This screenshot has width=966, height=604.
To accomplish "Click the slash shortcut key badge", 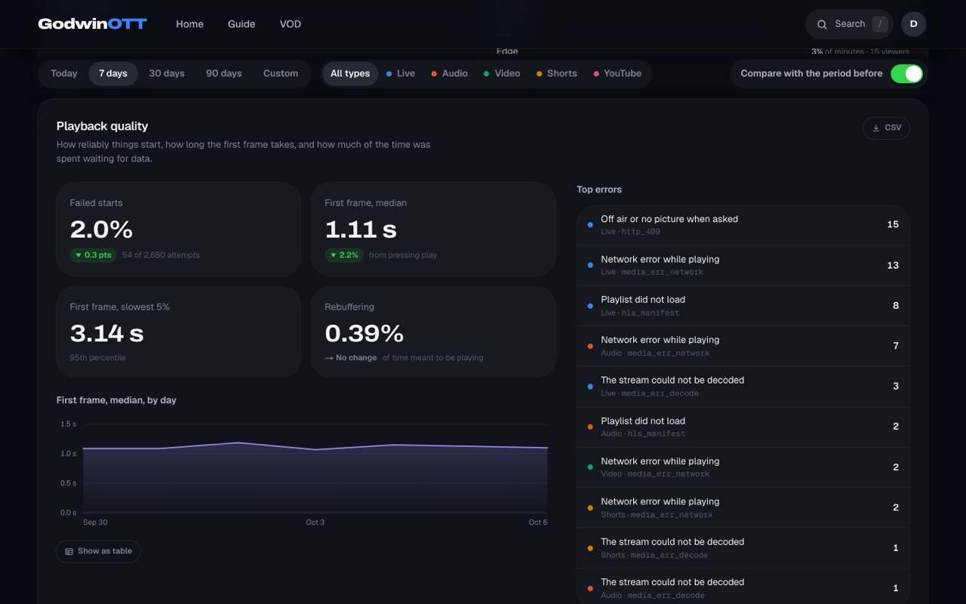I will (x=879, y=24).
